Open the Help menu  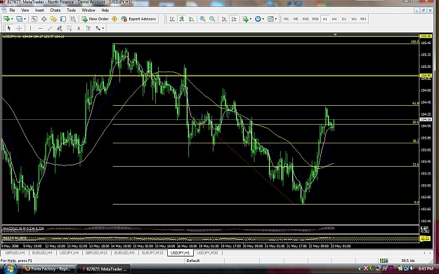click(x=105, y=11)
